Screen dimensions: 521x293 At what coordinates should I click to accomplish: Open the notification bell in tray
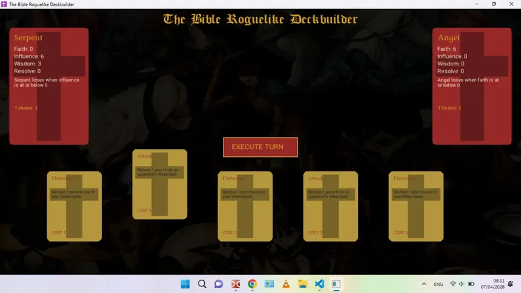pyautogui.click(x=511, y=284)
